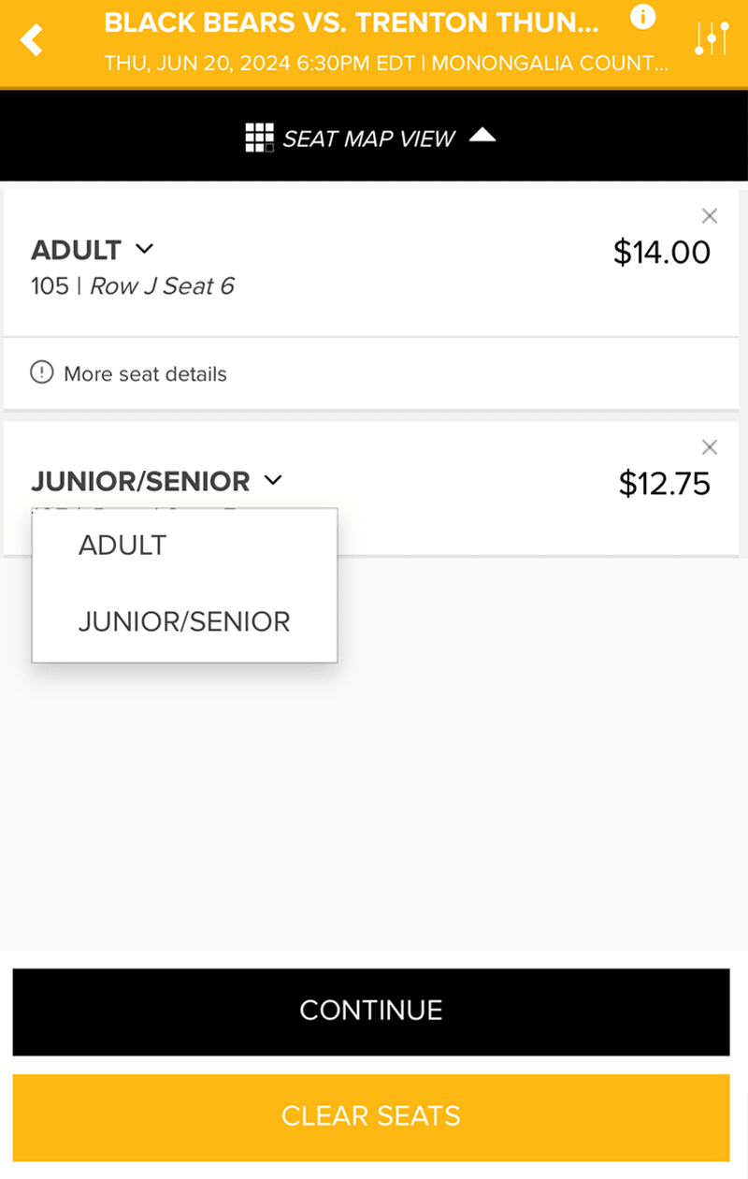Open the filter sliders icon
The width and height of the screenshot is (748, 1179).
(x=712, y=38)
